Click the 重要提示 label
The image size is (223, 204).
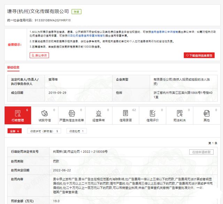(15, 45)
